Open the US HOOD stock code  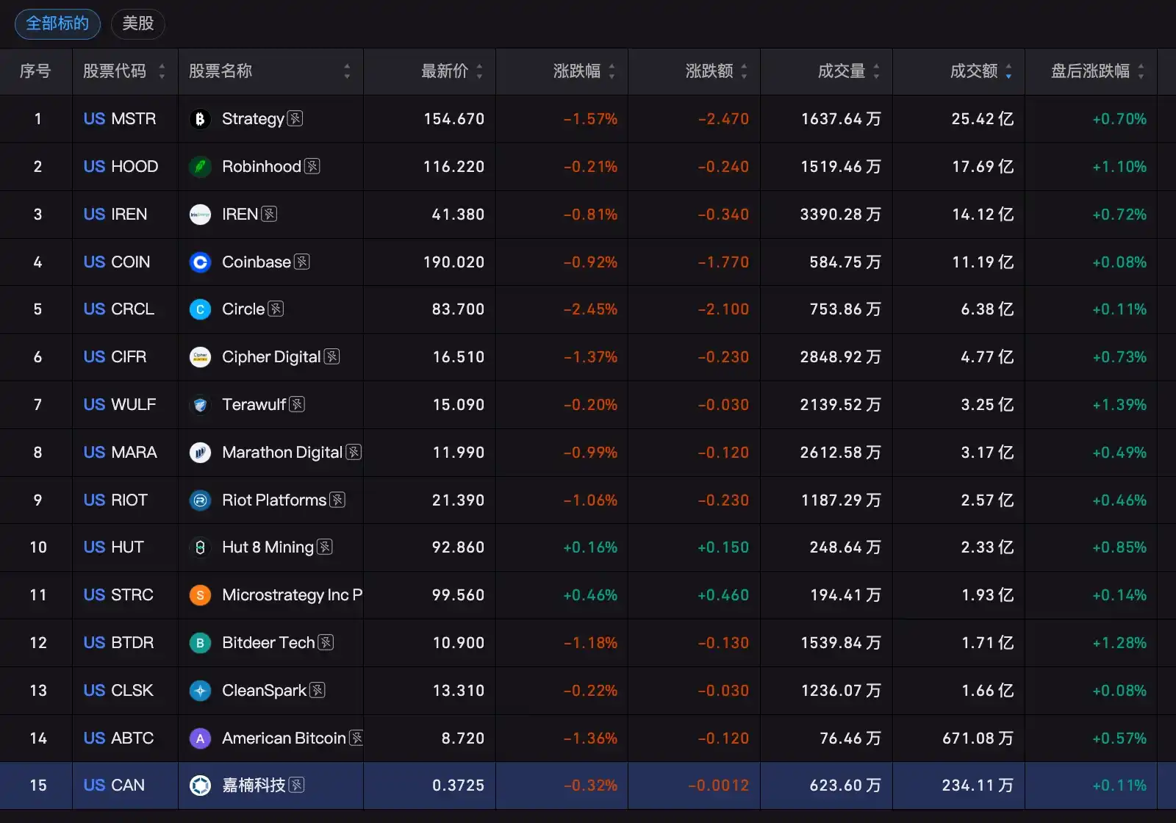(x=121, y=167)
